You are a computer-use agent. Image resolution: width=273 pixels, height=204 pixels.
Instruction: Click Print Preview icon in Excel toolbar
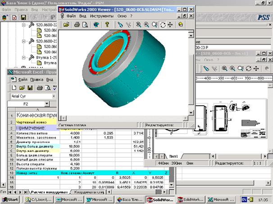click(48, 88)
